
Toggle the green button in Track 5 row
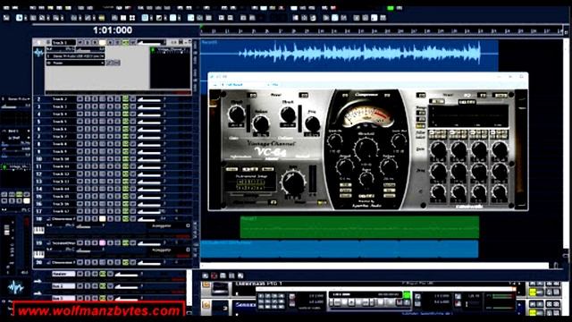[125, 122]
